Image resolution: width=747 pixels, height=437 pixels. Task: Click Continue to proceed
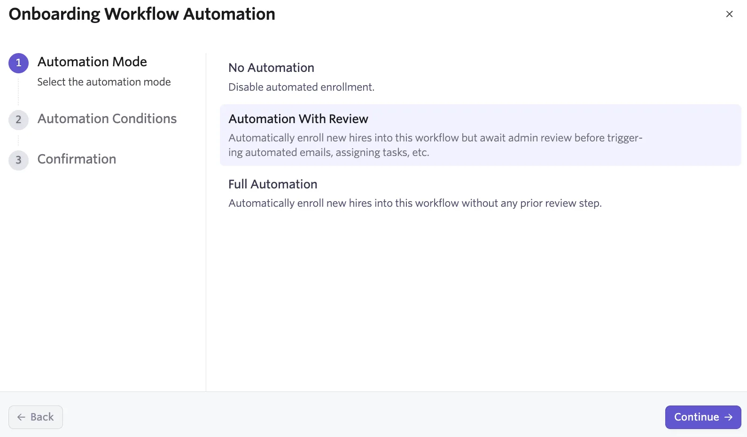click(x=703, y=417)
